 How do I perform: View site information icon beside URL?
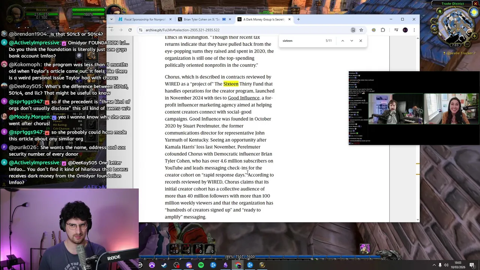click(141, 30)
